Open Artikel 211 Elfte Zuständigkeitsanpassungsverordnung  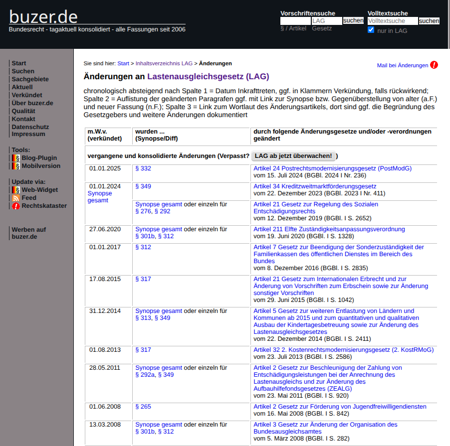click(329, 229)
